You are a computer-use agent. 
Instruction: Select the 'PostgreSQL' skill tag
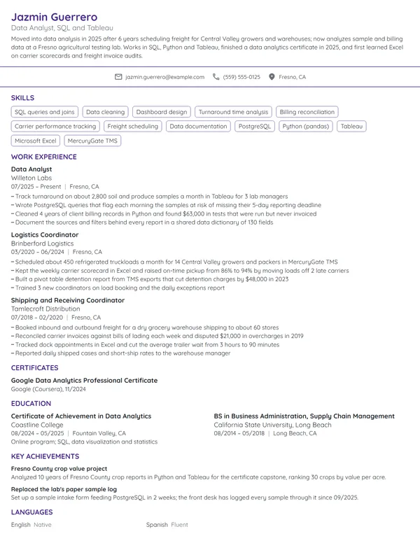point(255,127)
